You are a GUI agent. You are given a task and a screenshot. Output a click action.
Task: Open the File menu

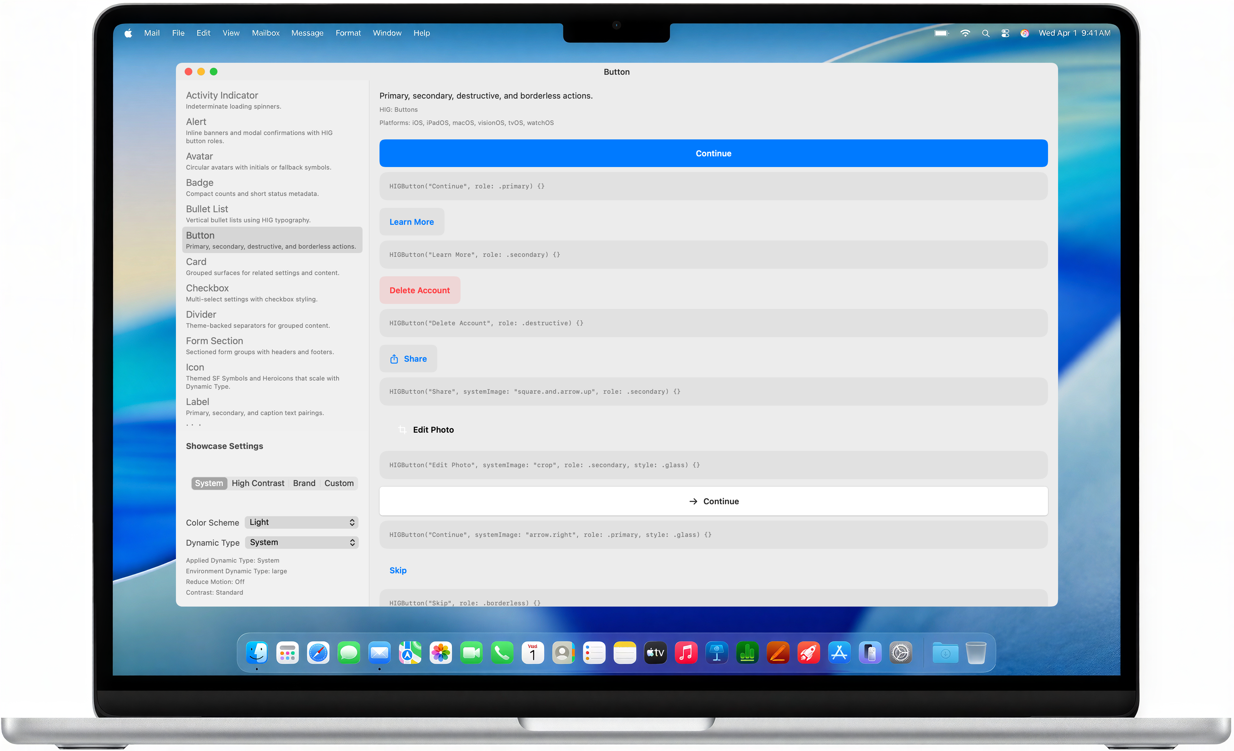click(178, 33)
